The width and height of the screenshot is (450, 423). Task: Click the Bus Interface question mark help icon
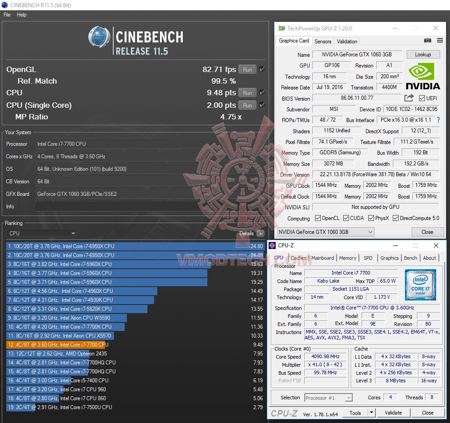coord(438,120)
